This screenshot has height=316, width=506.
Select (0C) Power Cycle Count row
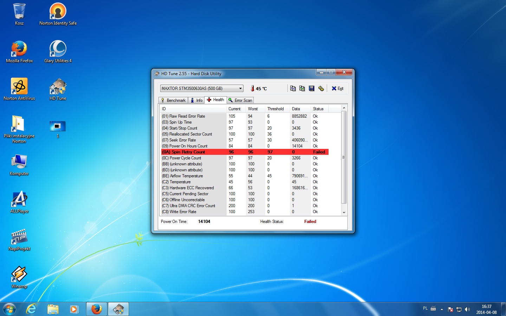(x=245, y=158)
